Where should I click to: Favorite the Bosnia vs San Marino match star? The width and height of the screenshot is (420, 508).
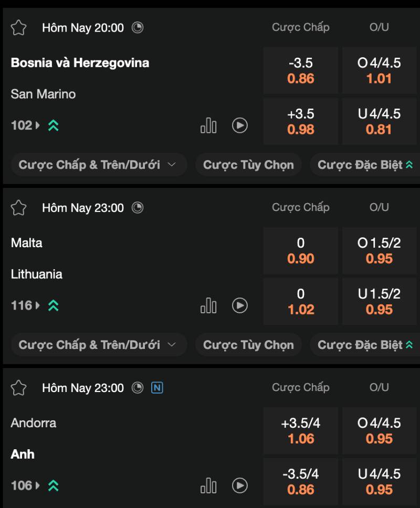[18, 28]
